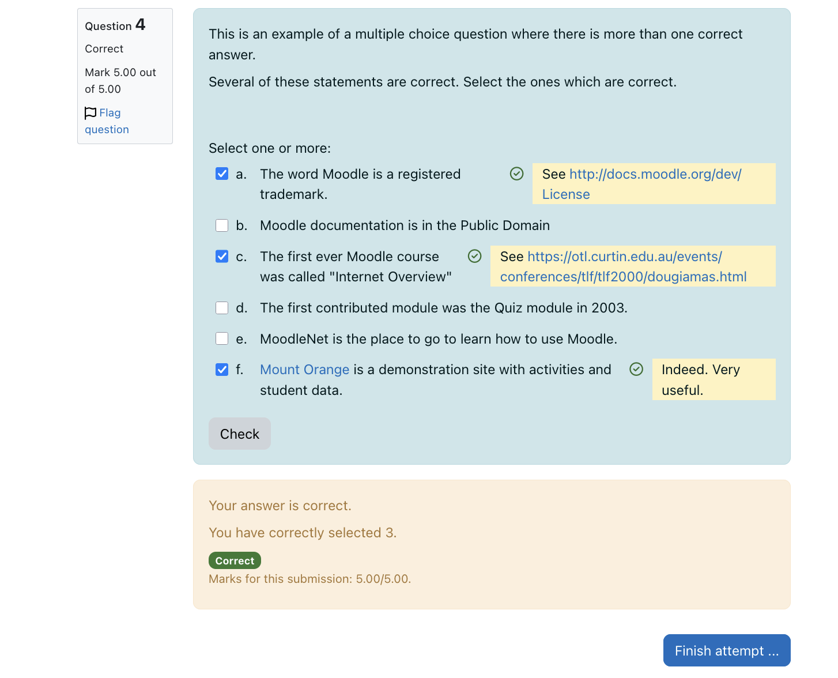Image resolution: width=838 pixels, height=678 pixels.
Task: Click the flag icon beside Flag question
Action: point(90,113)
